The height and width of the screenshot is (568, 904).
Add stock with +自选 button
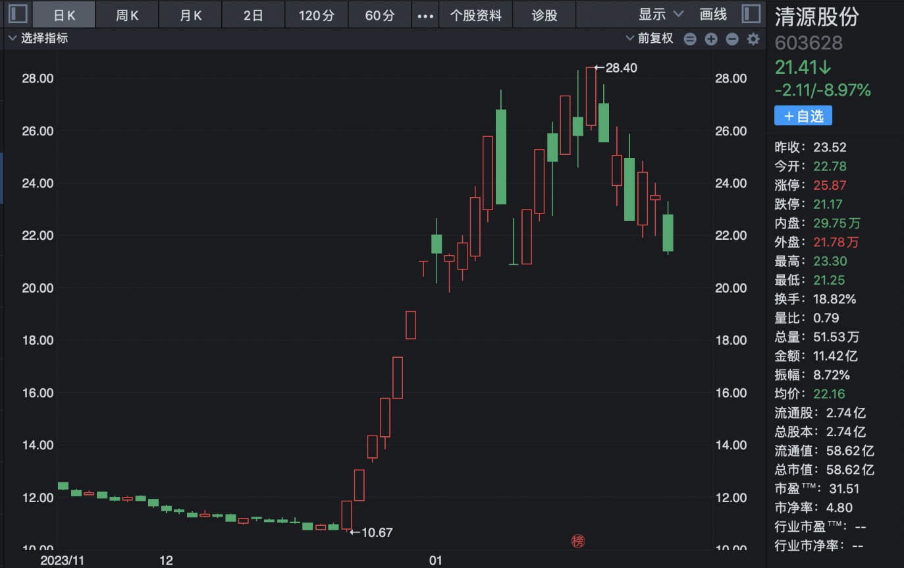coord(803,116)
